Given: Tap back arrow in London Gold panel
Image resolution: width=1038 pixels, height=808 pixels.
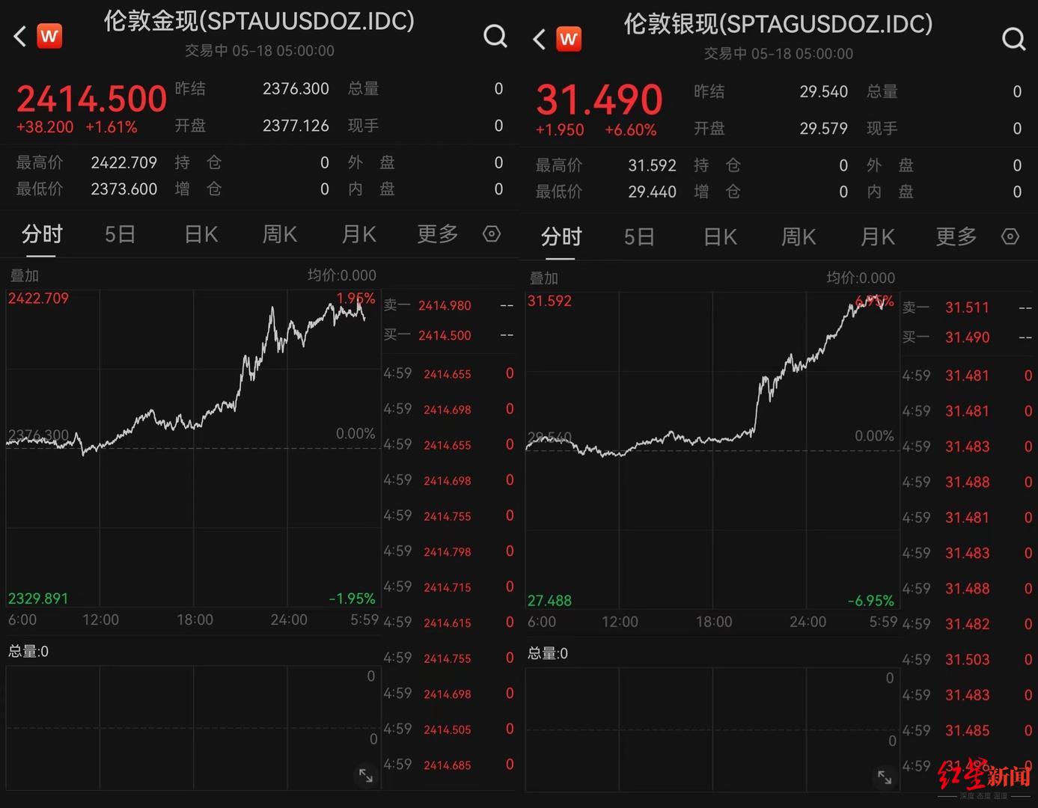Looking at the screenshot, I should pos(20,36).
